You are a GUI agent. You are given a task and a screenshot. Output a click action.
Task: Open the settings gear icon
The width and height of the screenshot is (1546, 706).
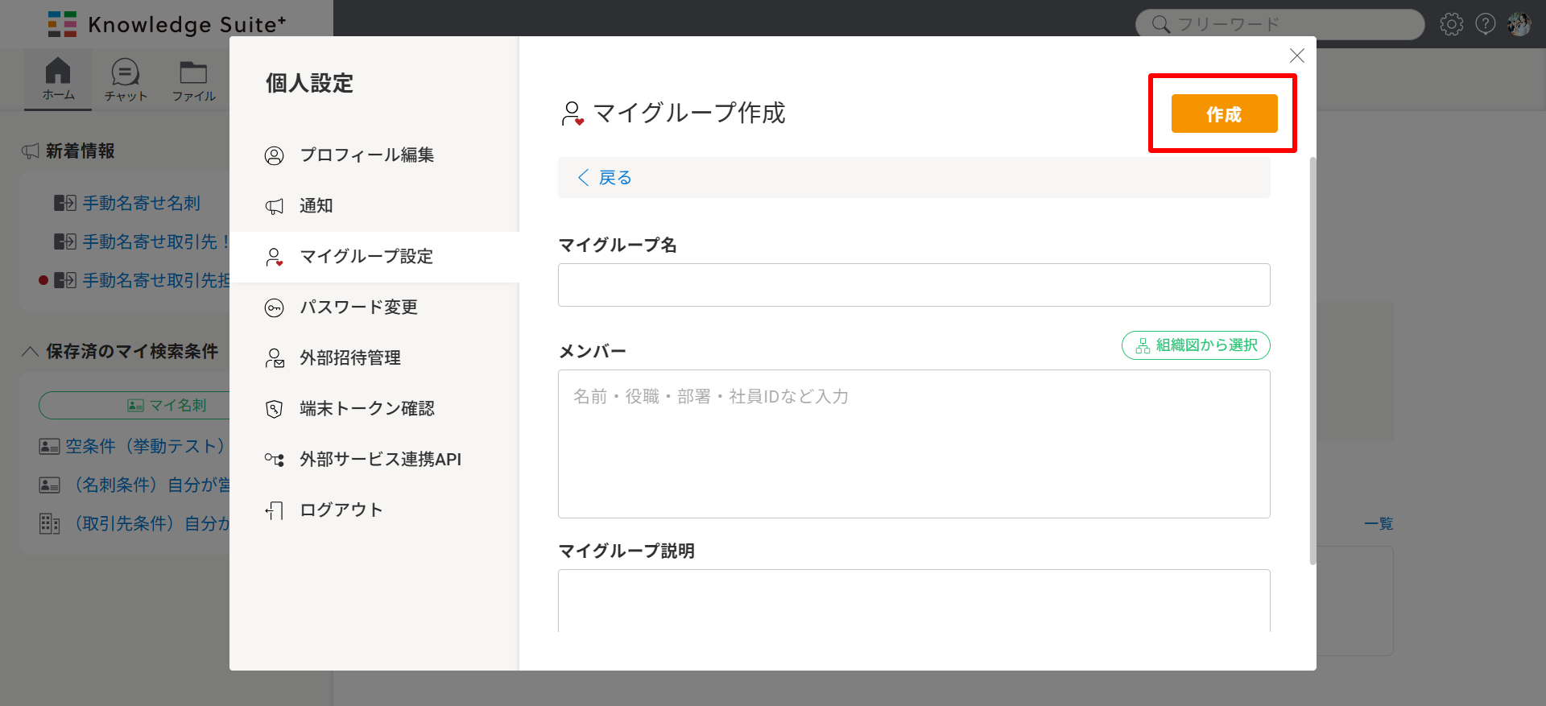[1451, 24]
